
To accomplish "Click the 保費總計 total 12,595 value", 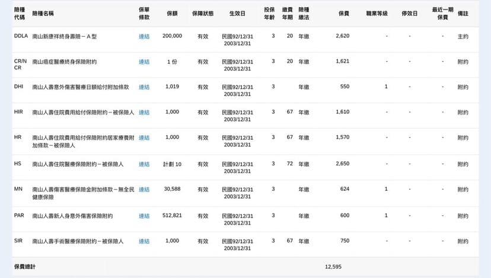I will point(333,267).
